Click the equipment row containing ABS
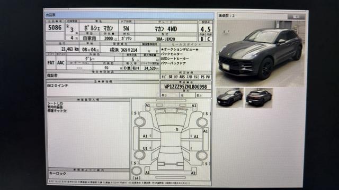This screenshot has height=190, width=339. click(186, 77)
